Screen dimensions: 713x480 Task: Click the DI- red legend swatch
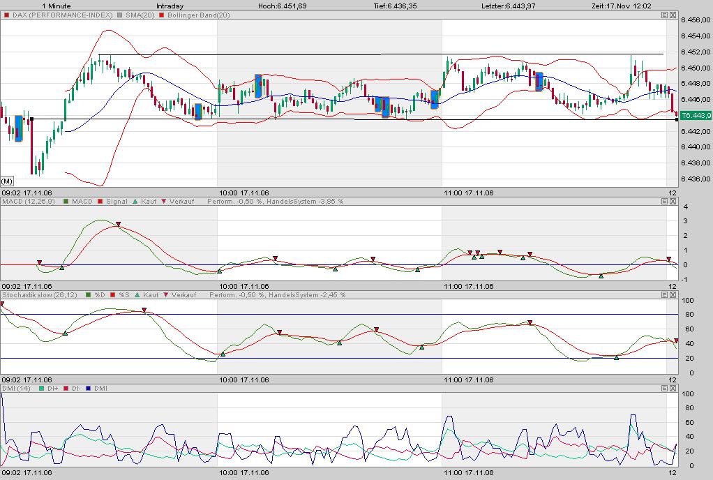click(x=66, y=388)
